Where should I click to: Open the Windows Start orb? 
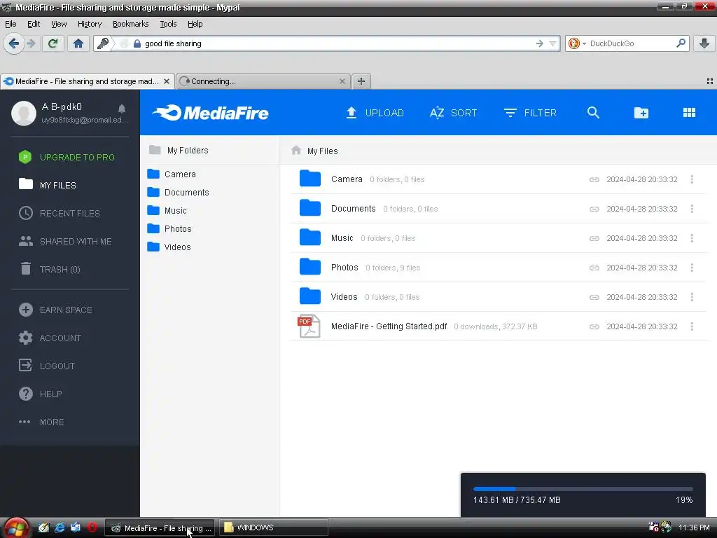click(x=16, y=528)
